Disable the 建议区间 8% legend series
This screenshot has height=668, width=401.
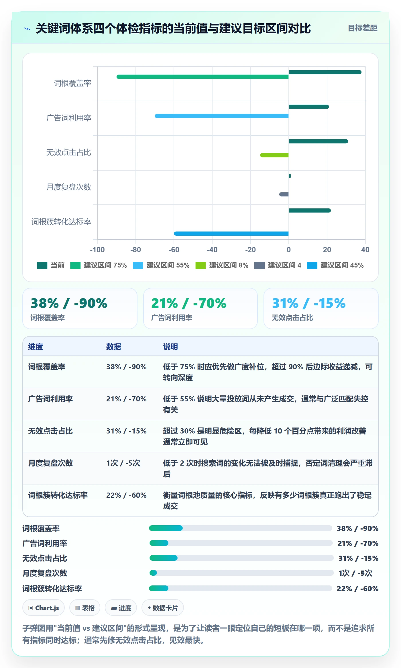click(x=222, y=265)
